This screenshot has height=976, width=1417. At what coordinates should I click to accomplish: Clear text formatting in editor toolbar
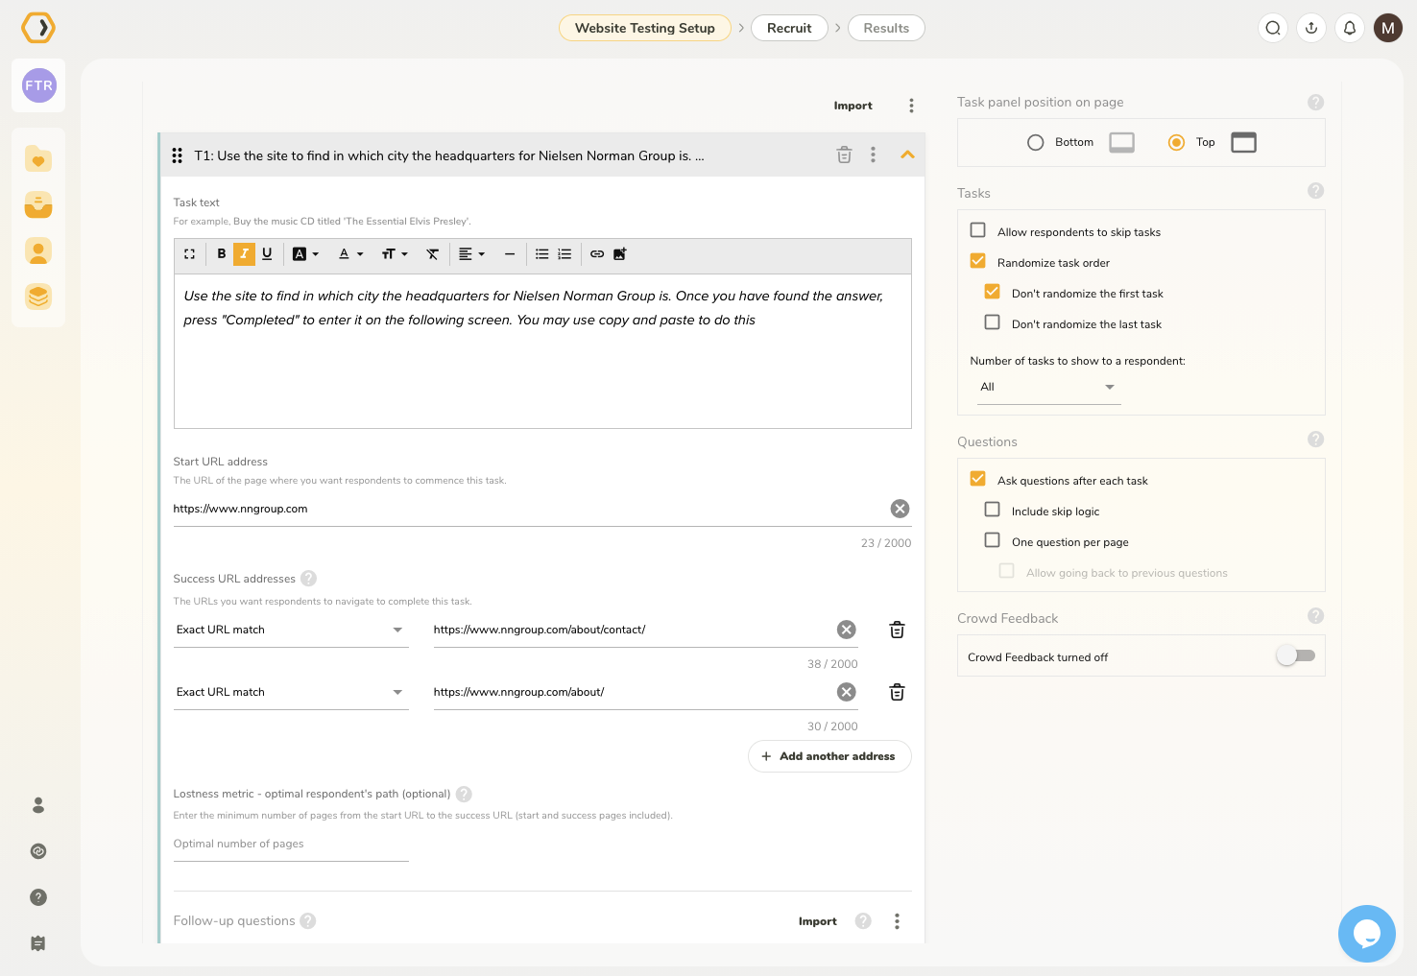click(x=432, y=254)
